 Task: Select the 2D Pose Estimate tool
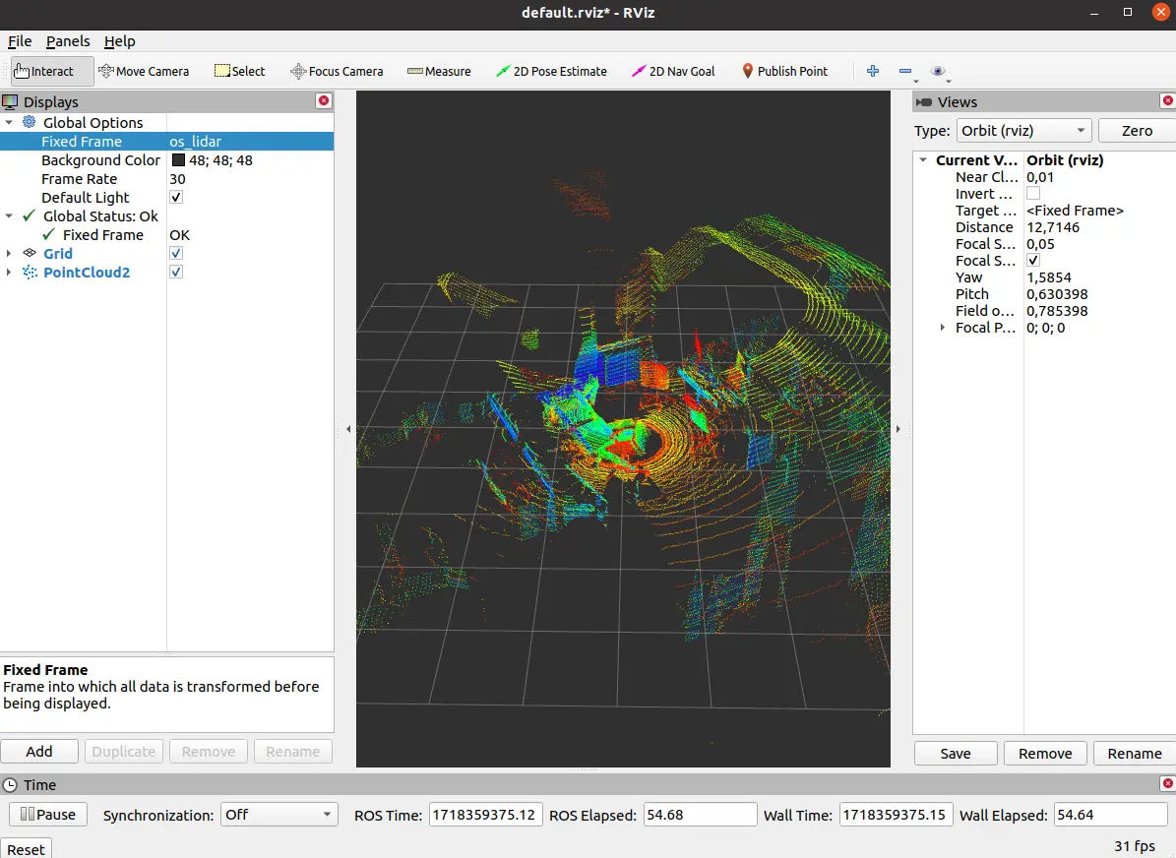(551, 71)
